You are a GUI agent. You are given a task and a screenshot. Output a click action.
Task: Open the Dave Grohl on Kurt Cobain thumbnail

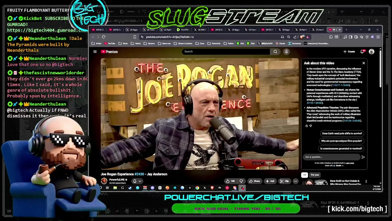[315, 183]
